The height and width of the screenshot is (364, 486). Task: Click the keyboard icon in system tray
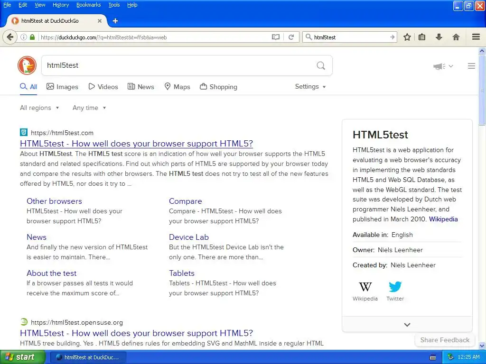point(433,357)
